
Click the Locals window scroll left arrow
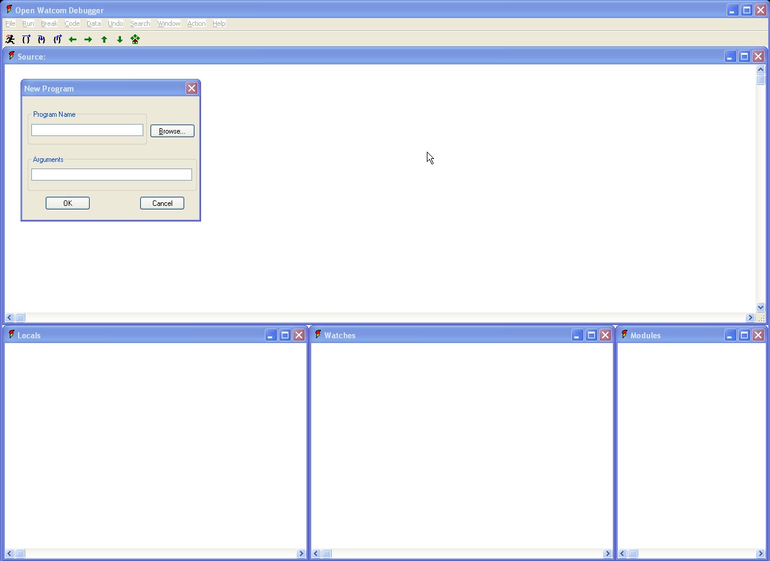pos(9,553)
